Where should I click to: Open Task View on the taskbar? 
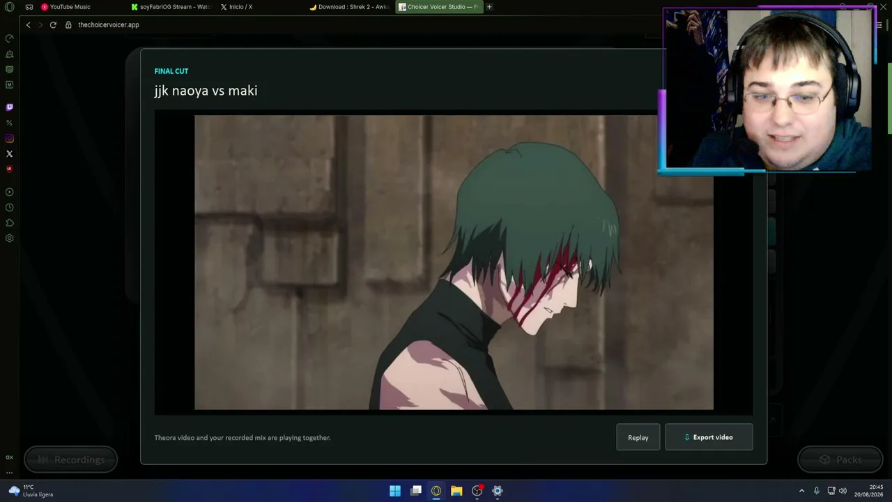[416, 491]
